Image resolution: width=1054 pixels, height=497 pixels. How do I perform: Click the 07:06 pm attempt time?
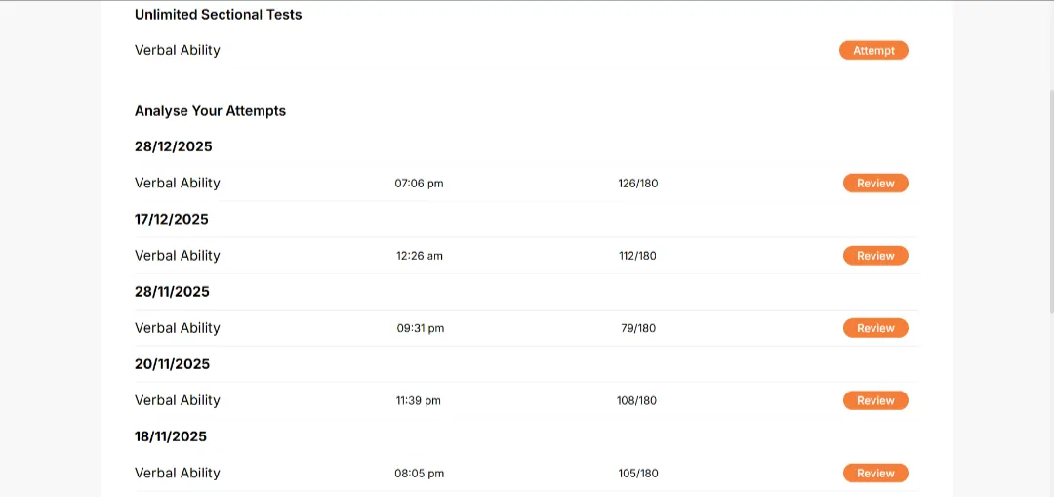pyautogui.click(x=419, y=183)
